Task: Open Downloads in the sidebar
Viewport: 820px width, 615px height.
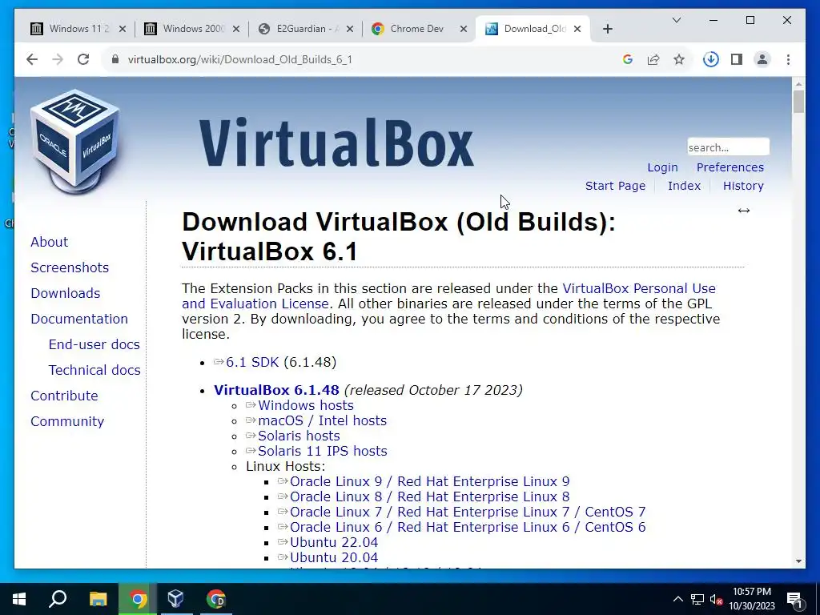Action: (66, 293)
